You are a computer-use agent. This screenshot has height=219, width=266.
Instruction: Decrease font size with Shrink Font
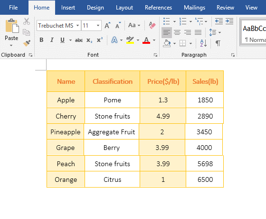tap(118, 25)
